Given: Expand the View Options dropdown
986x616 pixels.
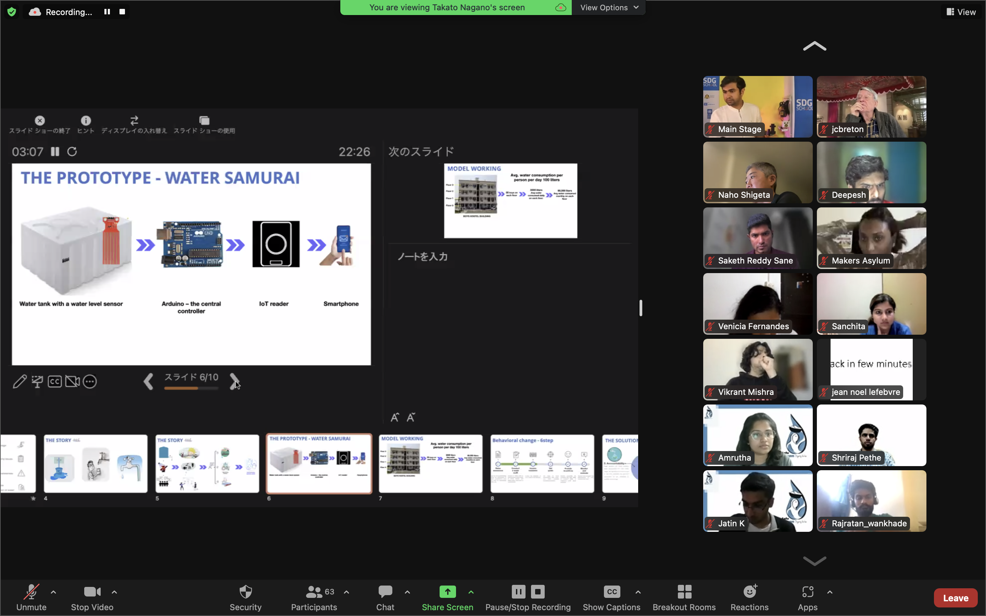Looking at the screenshot, I should click(609, 7).
